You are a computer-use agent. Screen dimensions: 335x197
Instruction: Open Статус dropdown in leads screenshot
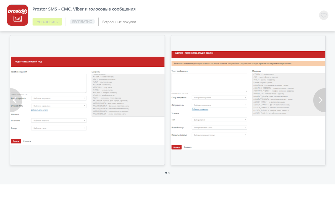59,128
